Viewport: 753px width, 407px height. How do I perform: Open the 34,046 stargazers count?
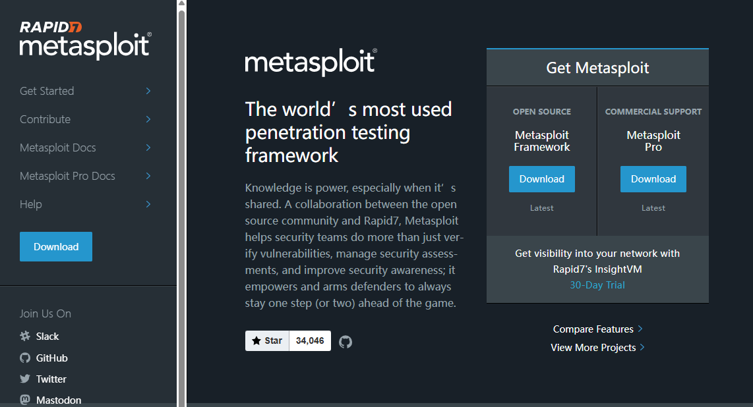pos(310,340)
